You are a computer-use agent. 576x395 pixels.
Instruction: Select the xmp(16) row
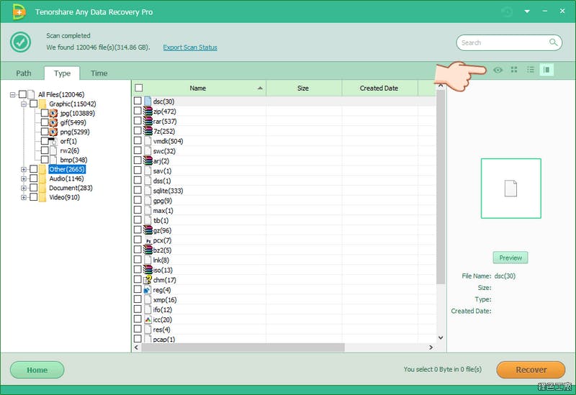point(284,299)
